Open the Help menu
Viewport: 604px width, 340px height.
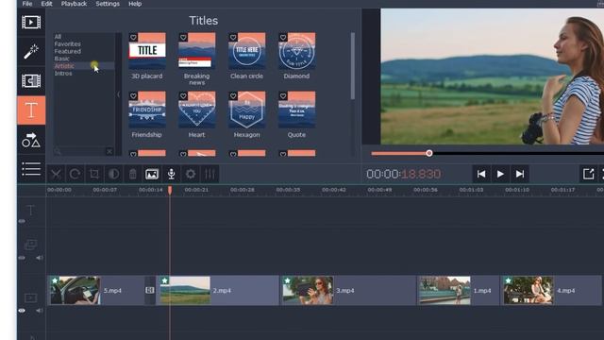pyautogui.click(x=135, y=4)
